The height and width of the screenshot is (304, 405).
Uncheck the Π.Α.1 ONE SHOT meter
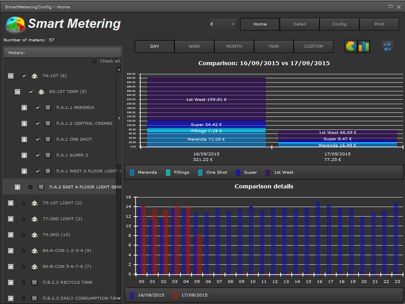pos(37,139)
